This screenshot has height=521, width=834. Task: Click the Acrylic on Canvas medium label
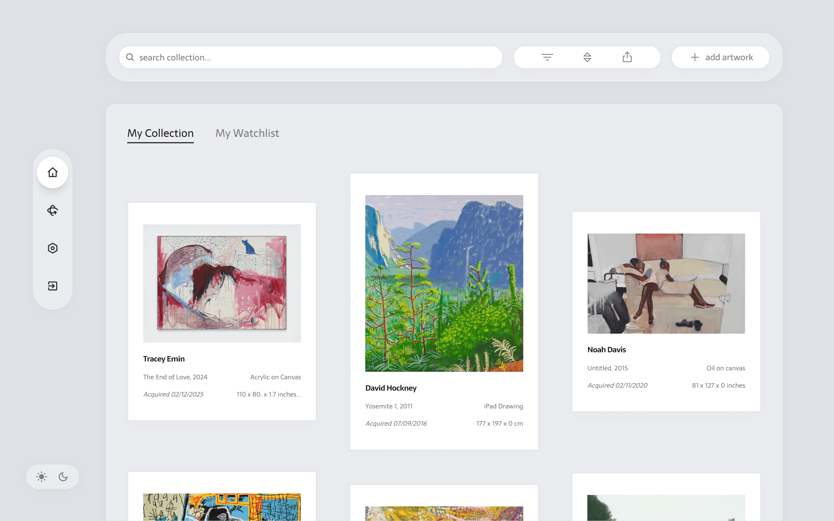tap(276, 377)
